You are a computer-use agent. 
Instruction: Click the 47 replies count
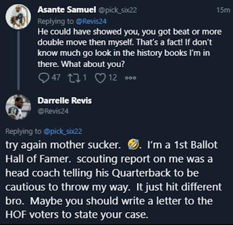(x=56, y=78)
